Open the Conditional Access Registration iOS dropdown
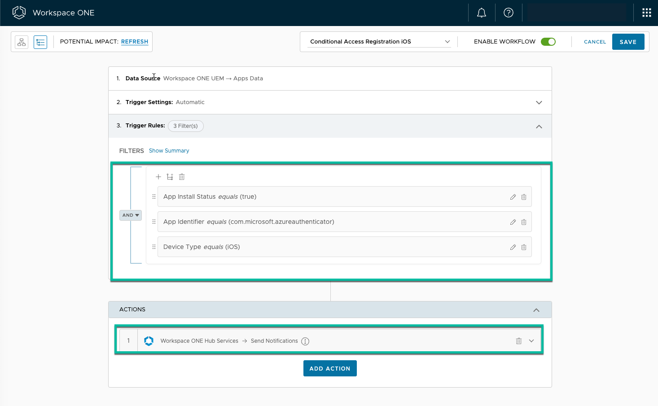The image size is (658, 406). (x=379, y=42)
